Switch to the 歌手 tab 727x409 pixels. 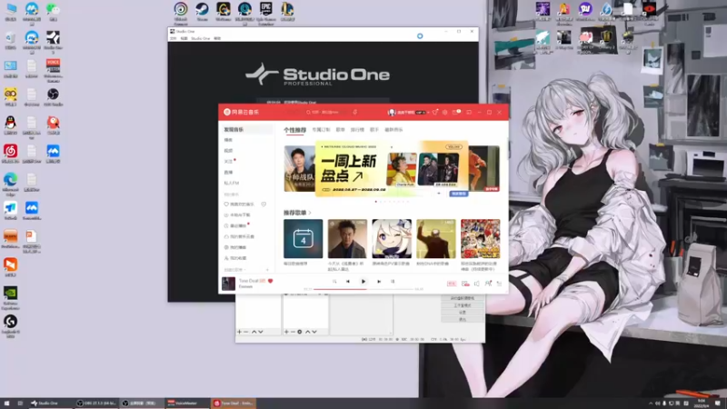[374, 130]
